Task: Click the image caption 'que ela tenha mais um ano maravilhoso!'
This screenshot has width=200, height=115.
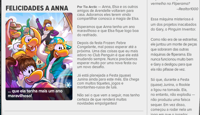Action: point(35,93)
